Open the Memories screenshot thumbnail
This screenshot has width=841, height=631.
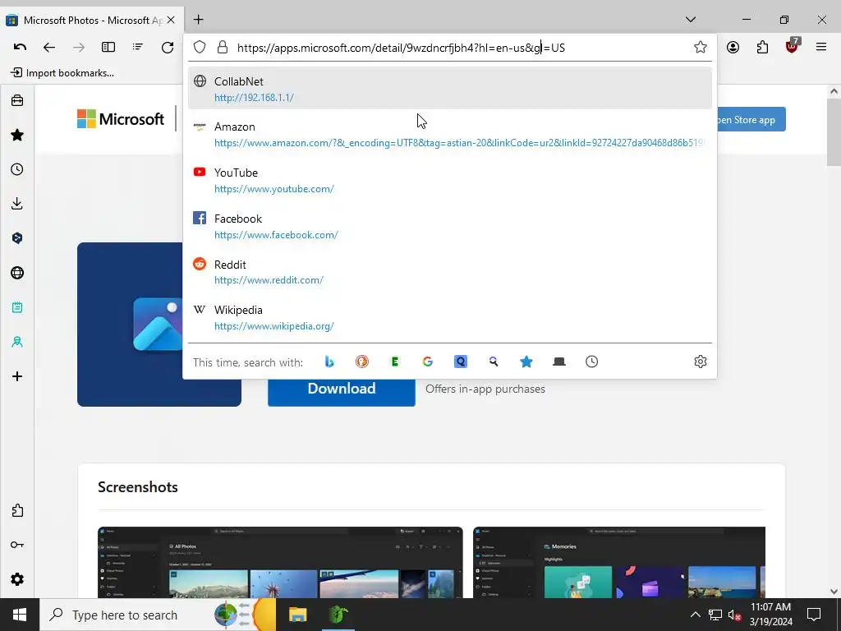[619, 562]
